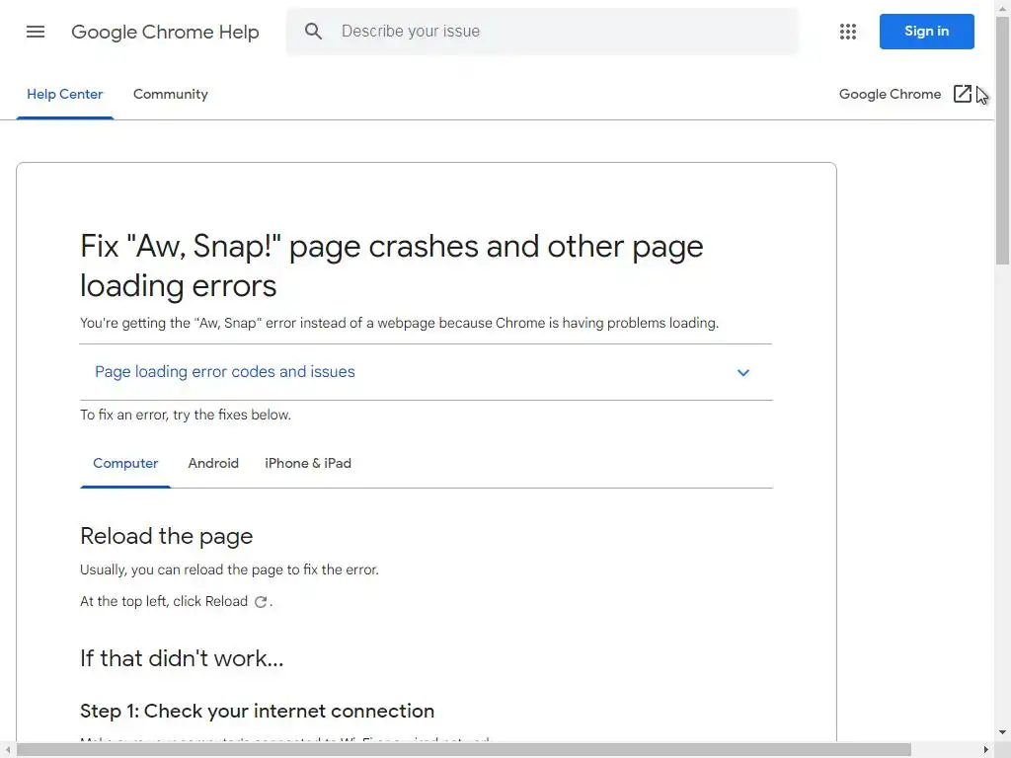Open the Community tab
Viewport: 1011px width, 758px height.
point(171,94)
